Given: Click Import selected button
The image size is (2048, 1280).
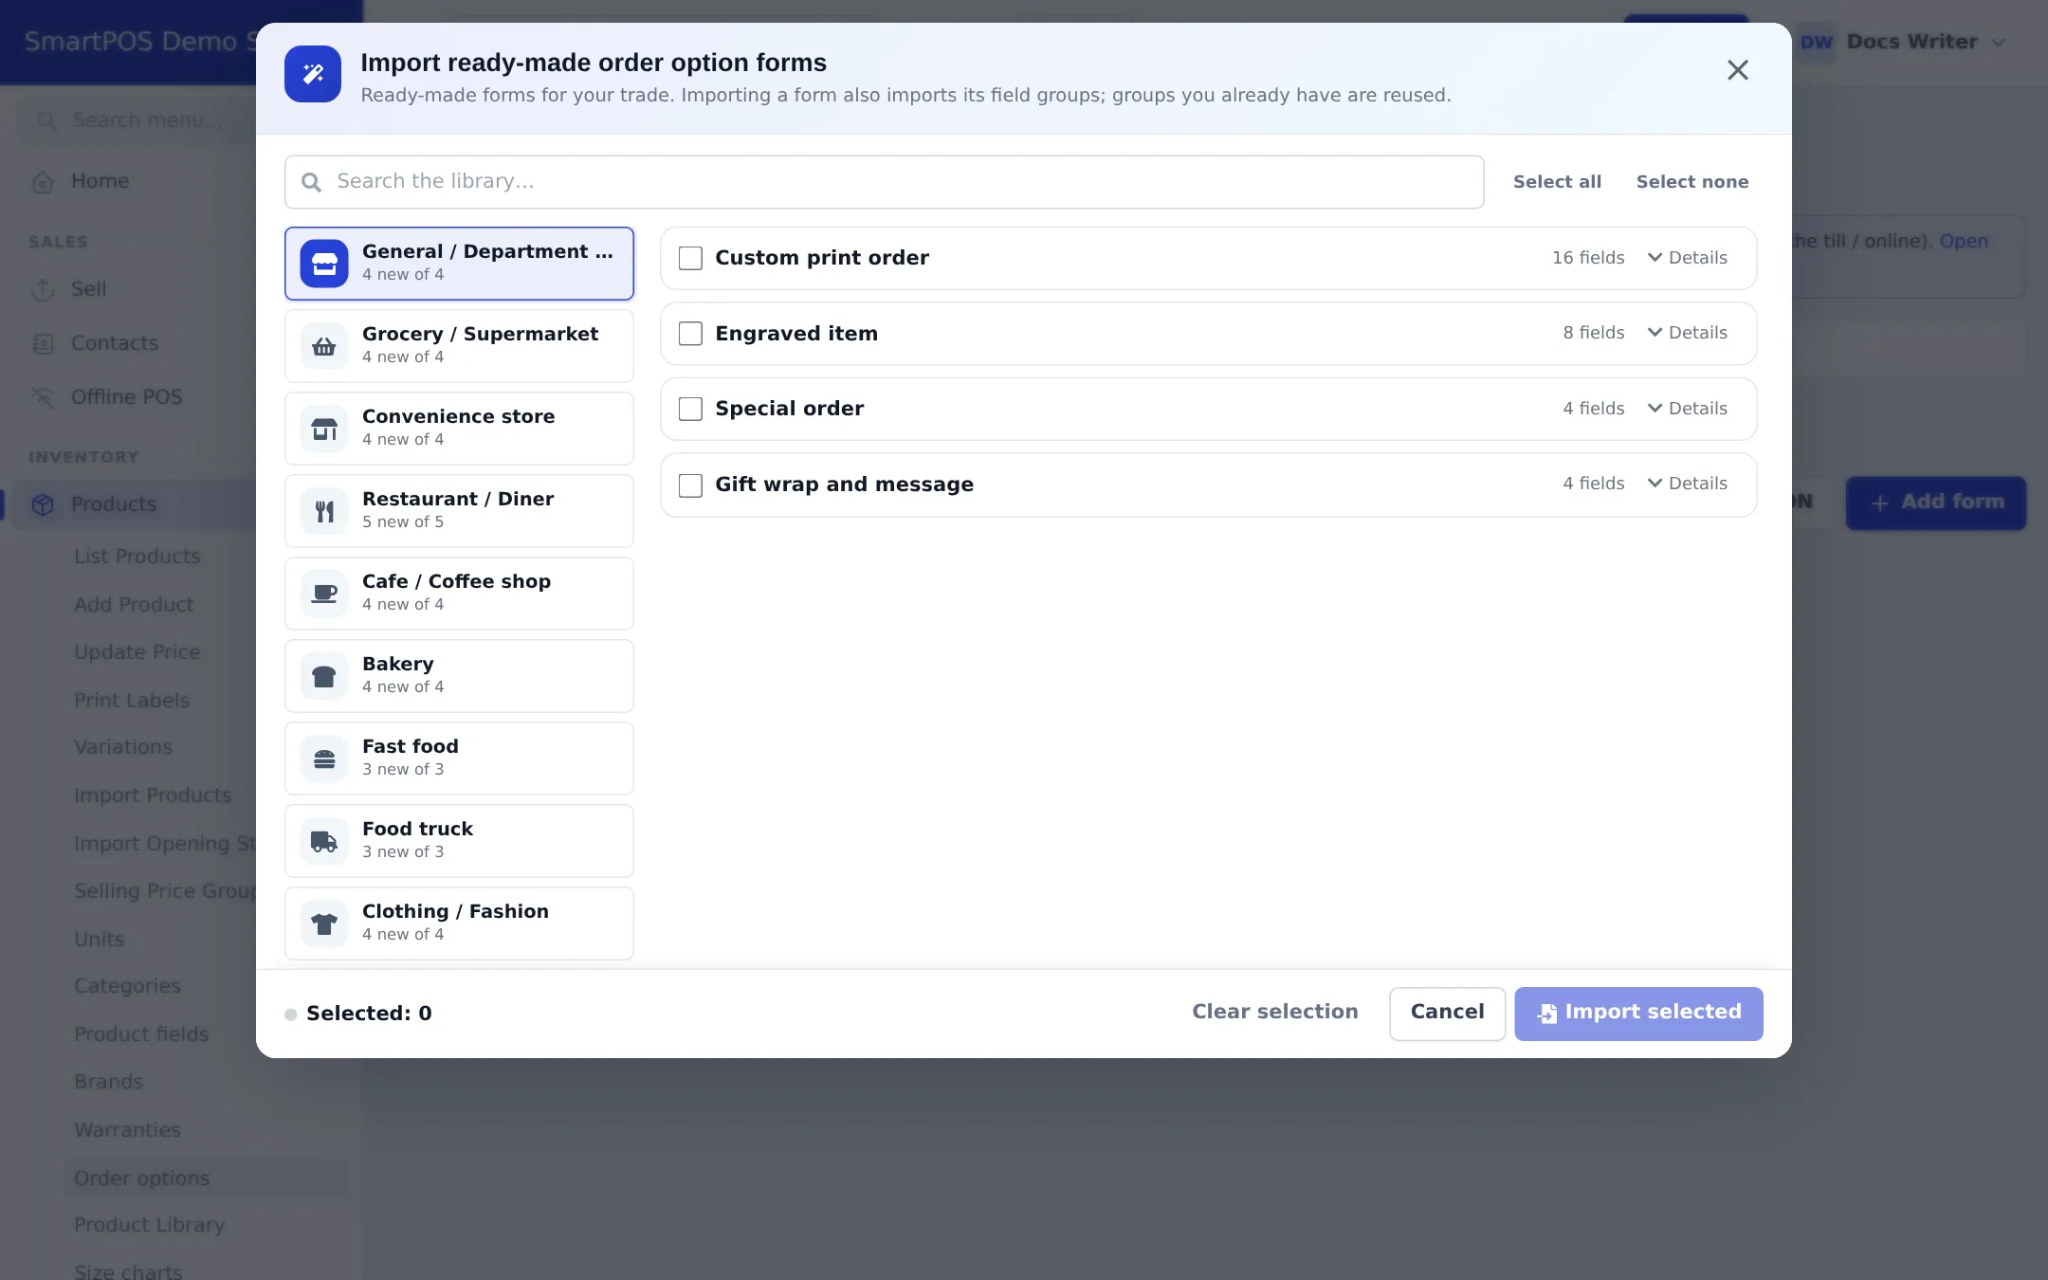Looking at the screenshot, I should [x=1638, y=1013].
